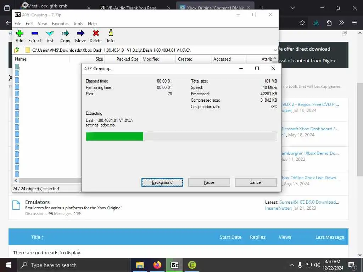363x272 pixels.
Task: Sort threads by Start Date
Action: pyautogui.click(x=230, y=237)
